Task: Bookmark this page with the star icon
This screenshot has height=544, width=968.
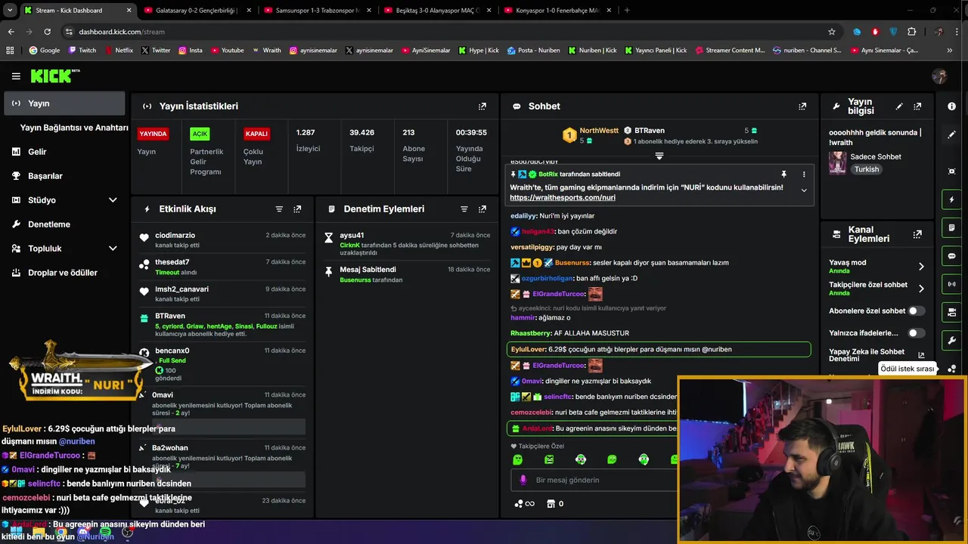Action: pyautogui.click(x=832, y=32)
